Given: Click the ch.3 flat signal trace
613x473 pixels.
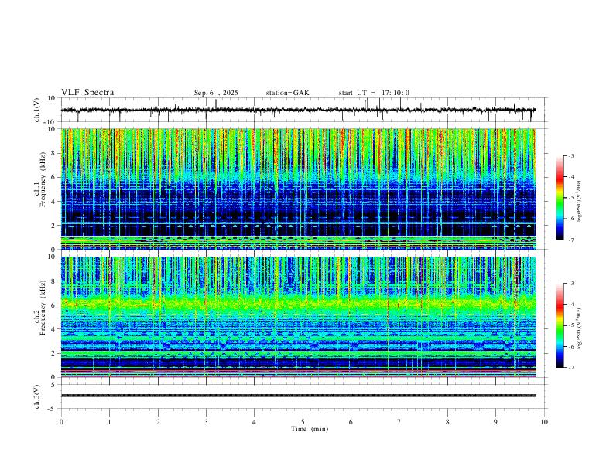Looking at the screenshot, I should tap(298, 396).
